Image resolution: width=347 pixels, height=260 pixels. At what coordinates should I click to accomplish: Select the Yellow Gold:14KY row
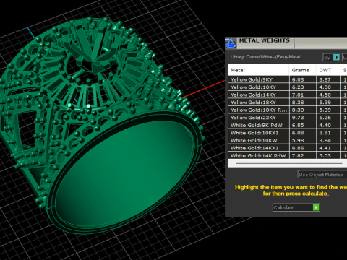point(287,95)
